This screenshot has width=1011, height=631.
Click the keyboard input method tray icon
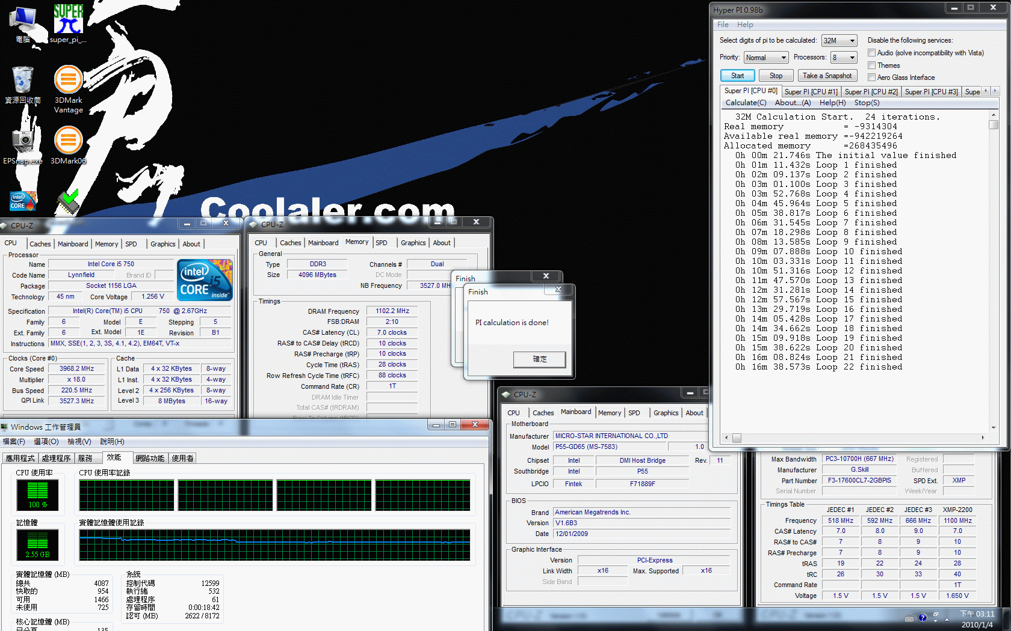(909, 618)
